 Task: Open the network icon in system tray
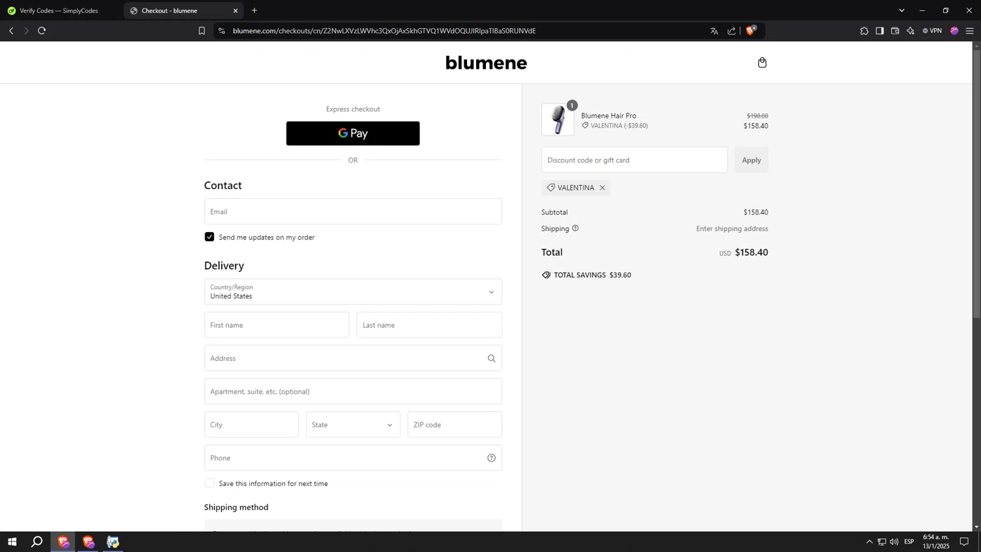(882, 542)
